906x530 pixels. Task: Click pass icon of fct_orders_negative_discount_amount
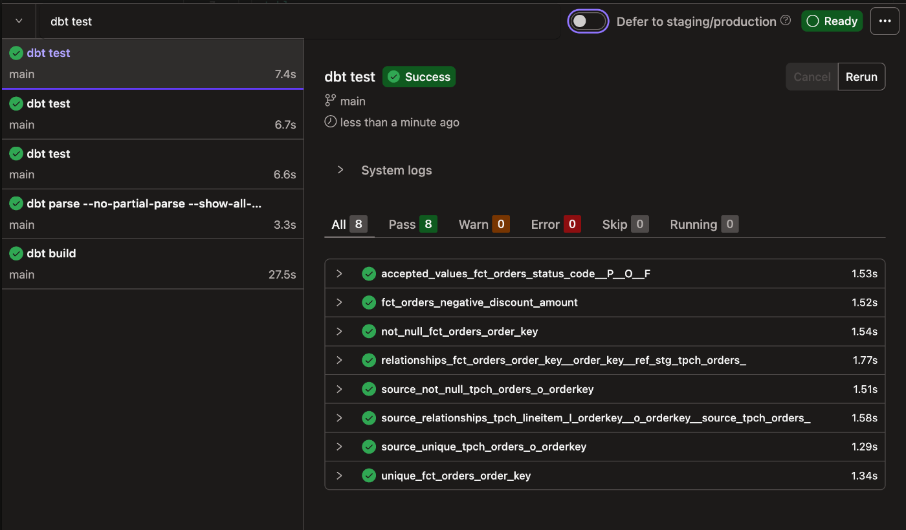[369, 302]
